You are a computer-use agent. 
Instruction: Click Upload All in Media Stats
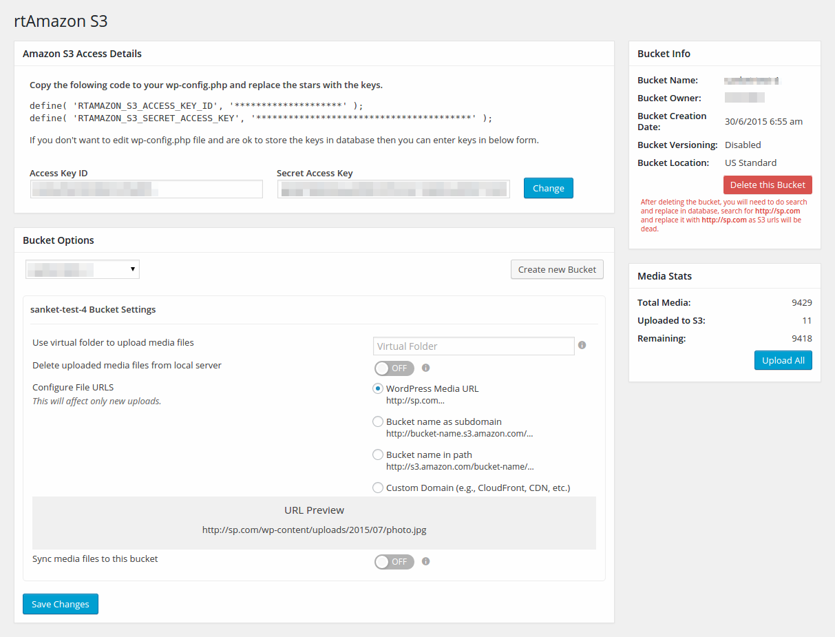click(x=783, y=360)
